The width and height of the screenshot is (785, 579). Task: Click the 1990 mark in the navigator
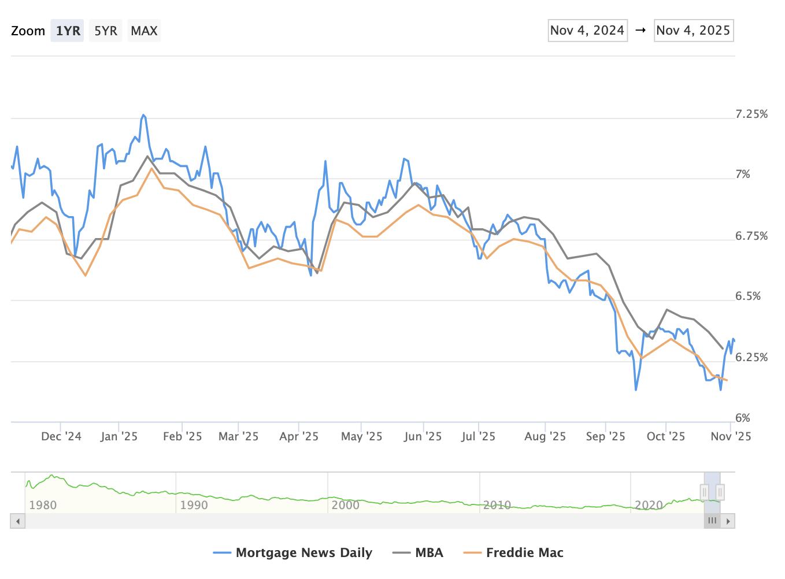[x=194, y=505]
